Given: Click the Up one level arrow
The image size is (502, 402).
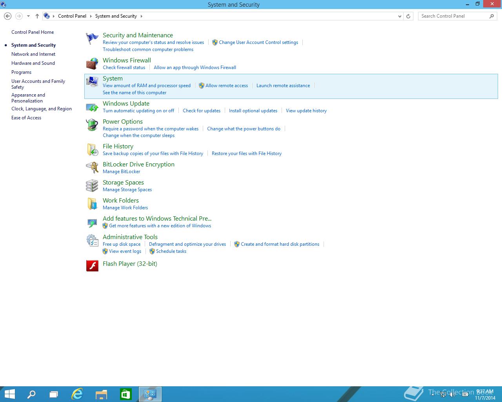Looking at the screenshot, I should tap(37, 16).
